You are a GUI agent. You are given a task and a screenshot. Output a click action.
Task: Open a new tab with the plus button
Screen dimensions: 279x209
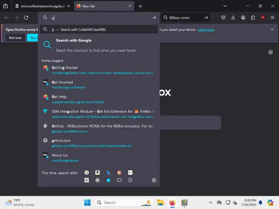tap(140, 6)
